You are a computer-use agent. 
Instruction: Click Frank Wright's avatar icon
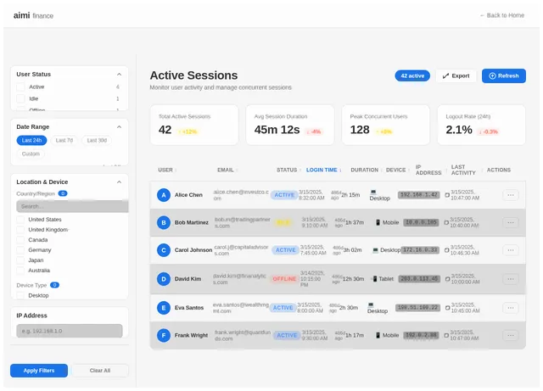tap(164, 335)
